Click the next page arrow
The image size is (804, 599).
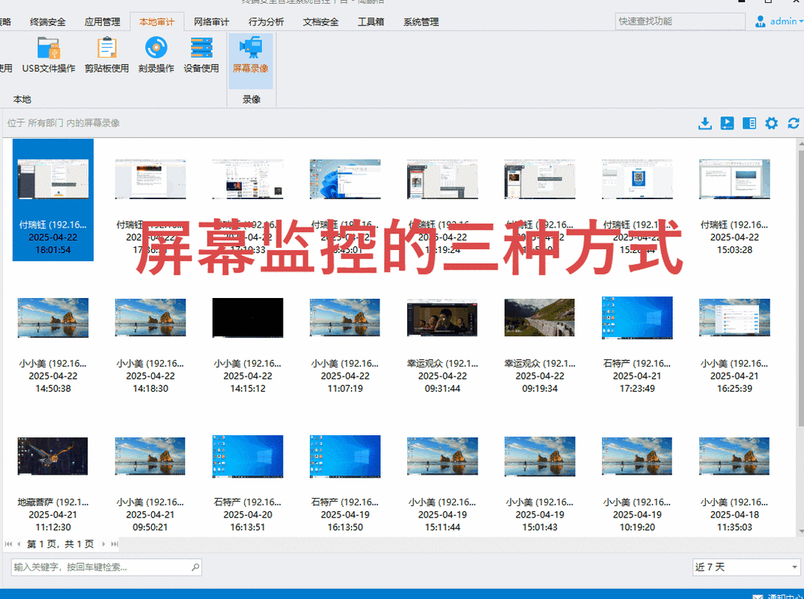point(103,544)
